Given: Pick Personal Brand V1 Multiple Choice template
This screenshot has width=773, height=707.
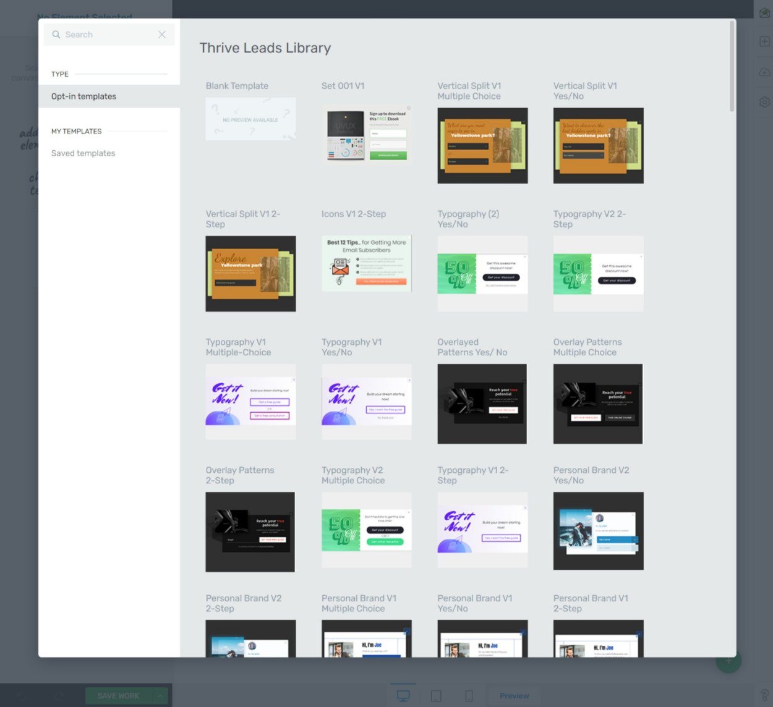Looking at the screenshot, I should click(x=367, y=638).
